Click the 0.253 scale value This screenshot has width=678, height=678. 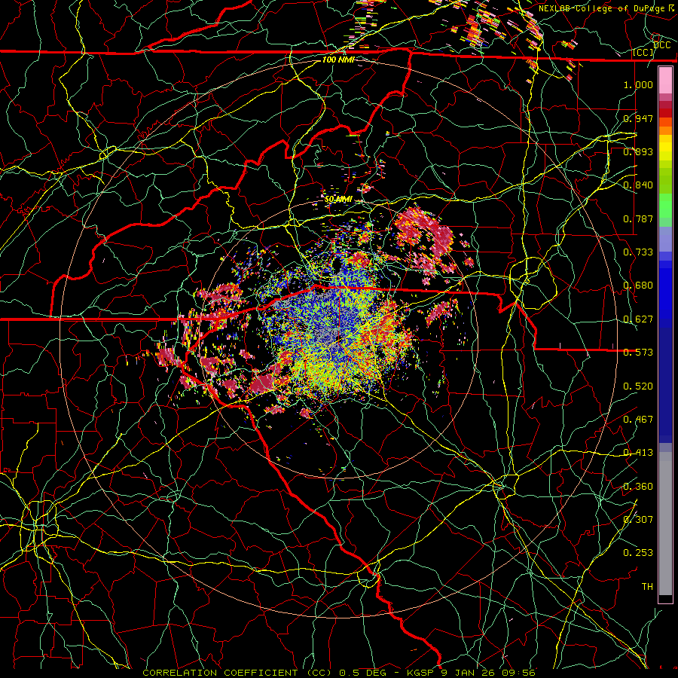[638, 553]
